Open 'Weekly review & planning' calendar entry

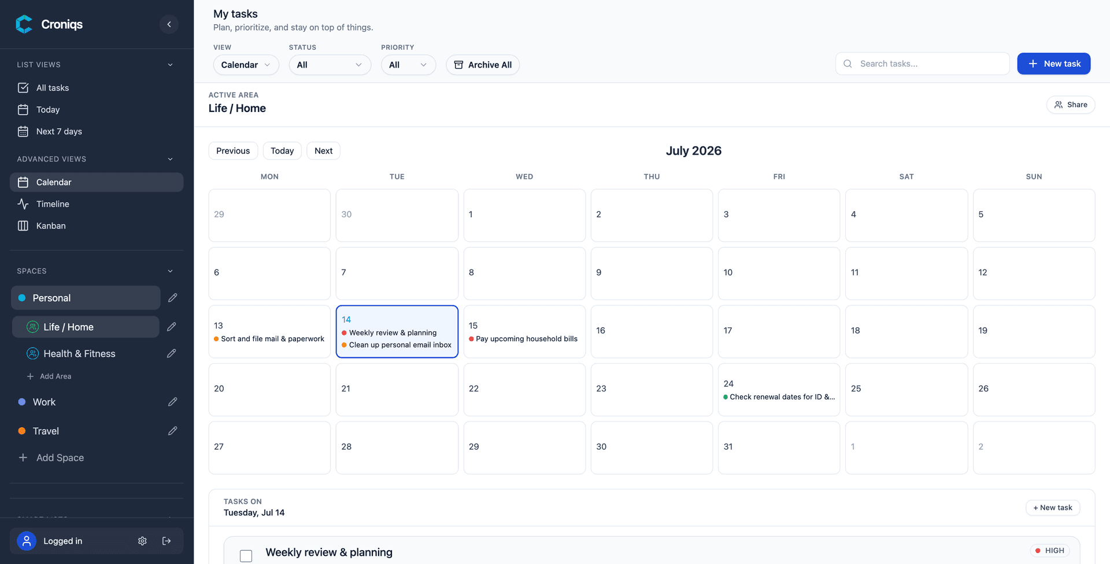point(389,333)
